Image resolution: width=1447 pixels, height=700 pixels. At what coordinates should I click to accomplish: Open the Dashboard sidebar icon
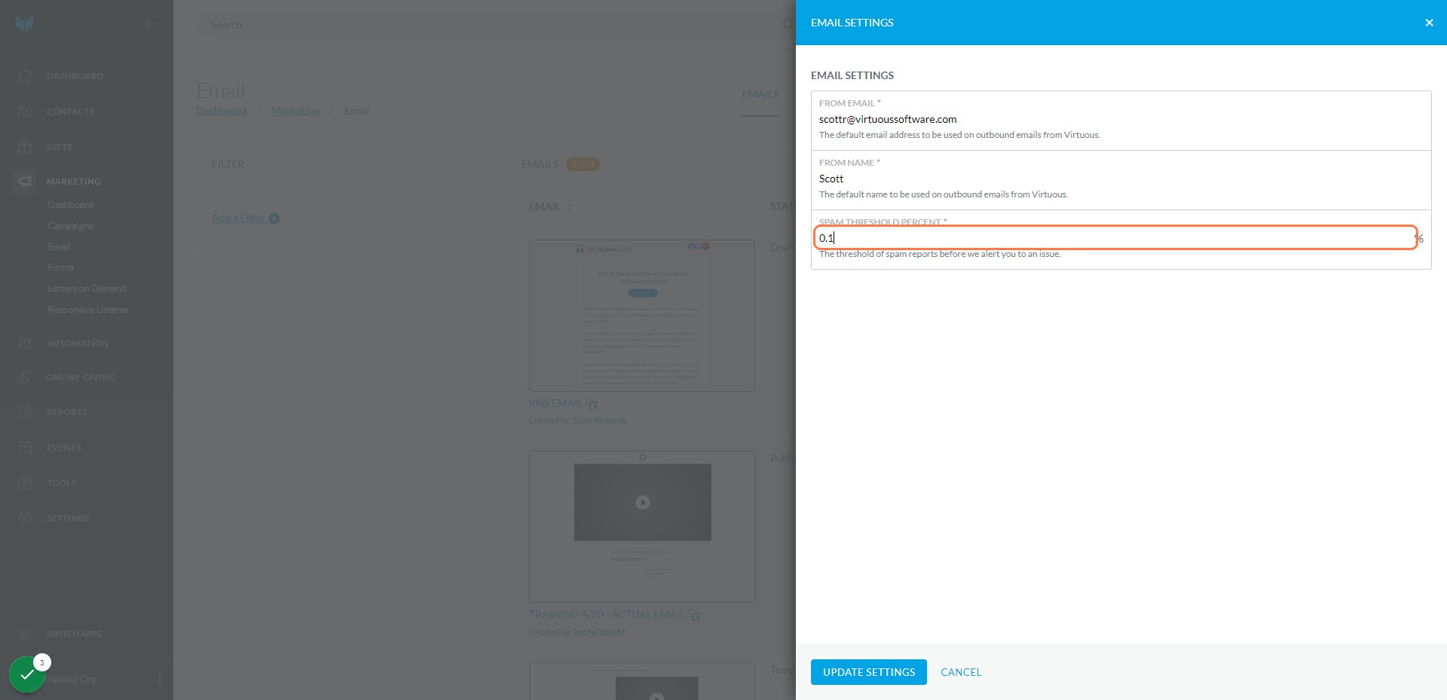pos(25,76)
